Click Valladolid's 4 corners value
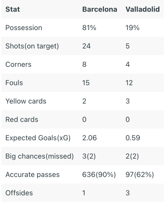The width and height of the screenshot is (165, 204). tap(128, 64)
